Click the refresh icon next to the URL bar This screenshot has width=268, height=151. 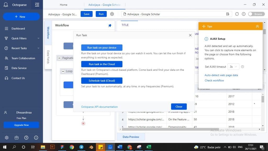click(x=237, y=14)
